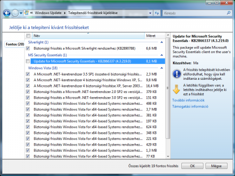Select the Telepítendő frissítések kijelölése breadcrumb
235x176 pixels.
click(x=93, y=13)
